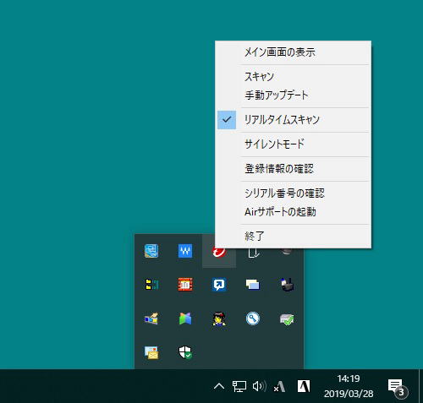The height and width of the screenshot is (403, 423).
Task: Open the blue key password manager icon
Action: [253, 319]
